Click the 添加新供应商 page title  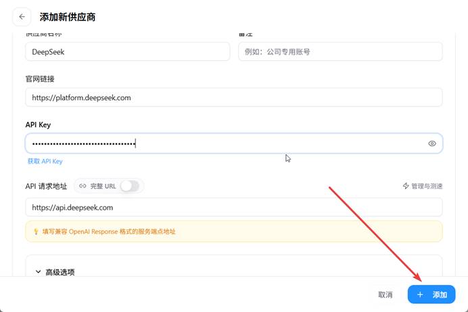(x=68, y=17)
